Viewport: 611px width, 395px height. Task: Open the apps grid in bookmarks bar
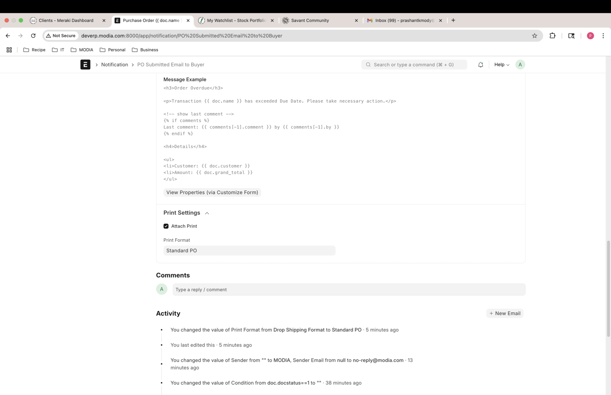click(9, 50)
